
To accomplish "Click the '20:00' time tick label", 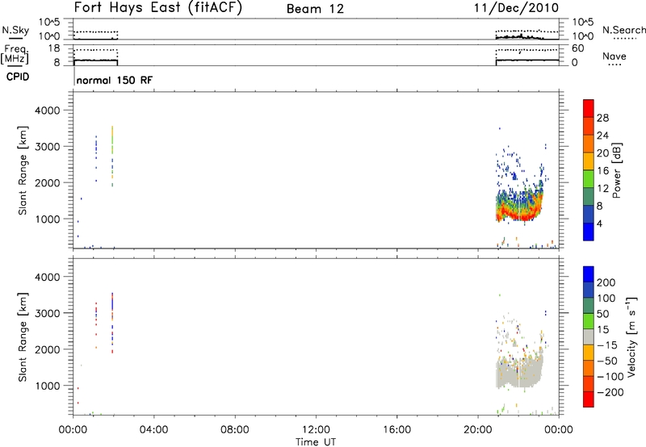I will 478,430.
